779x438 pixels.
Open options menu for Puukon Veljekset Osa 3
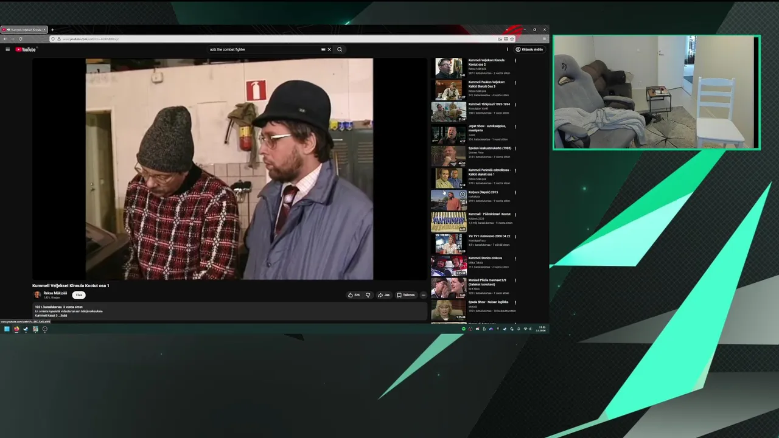point(515,83)
